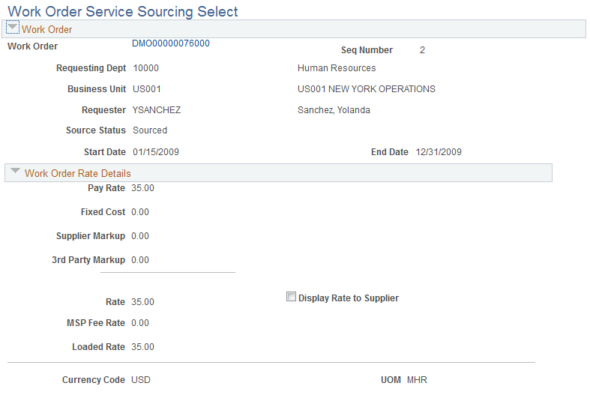Click MSP Fee Rate value 0.00
This screenshot has height=395, width=590.
coord(140,323)
